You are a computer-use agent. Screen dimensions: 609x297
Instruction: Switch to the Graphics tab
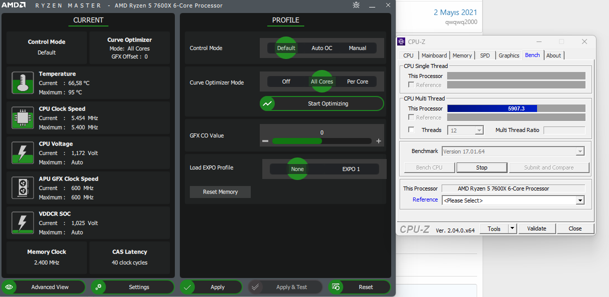tap(509, 55)
